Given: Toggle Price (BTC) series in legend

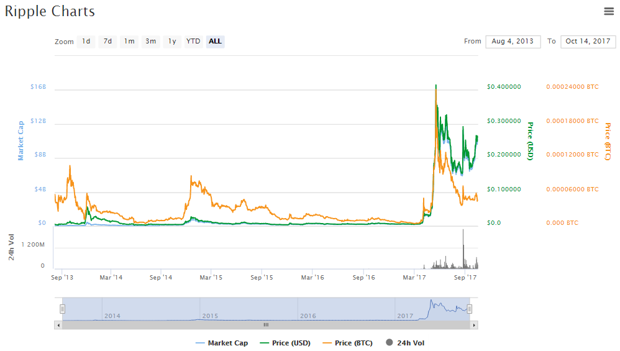Looking at the screenshot, I should (x=347, y=343).
